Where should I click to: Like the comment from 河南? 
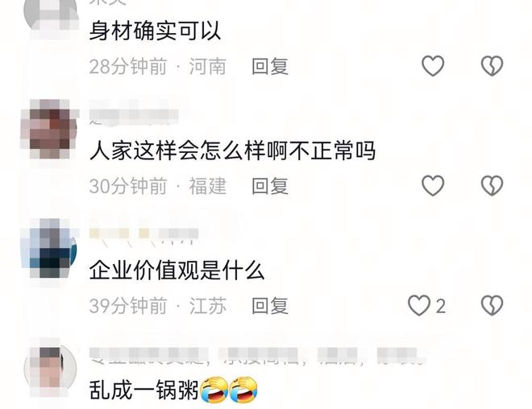pos(433,66)
